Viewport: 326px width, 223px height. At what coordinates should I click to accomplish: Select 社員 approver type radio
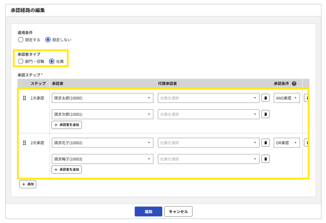tap(52, 61)
